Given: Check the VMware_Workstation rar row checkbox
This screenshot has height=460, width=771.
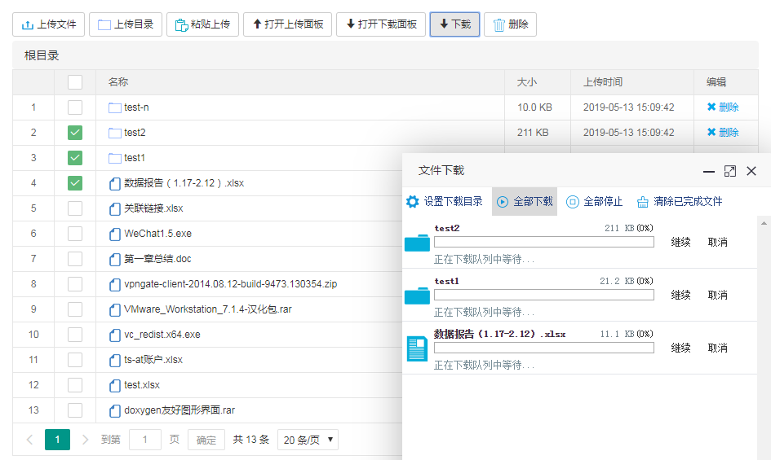Looking at the screenshot, I should tap(75, 309).
